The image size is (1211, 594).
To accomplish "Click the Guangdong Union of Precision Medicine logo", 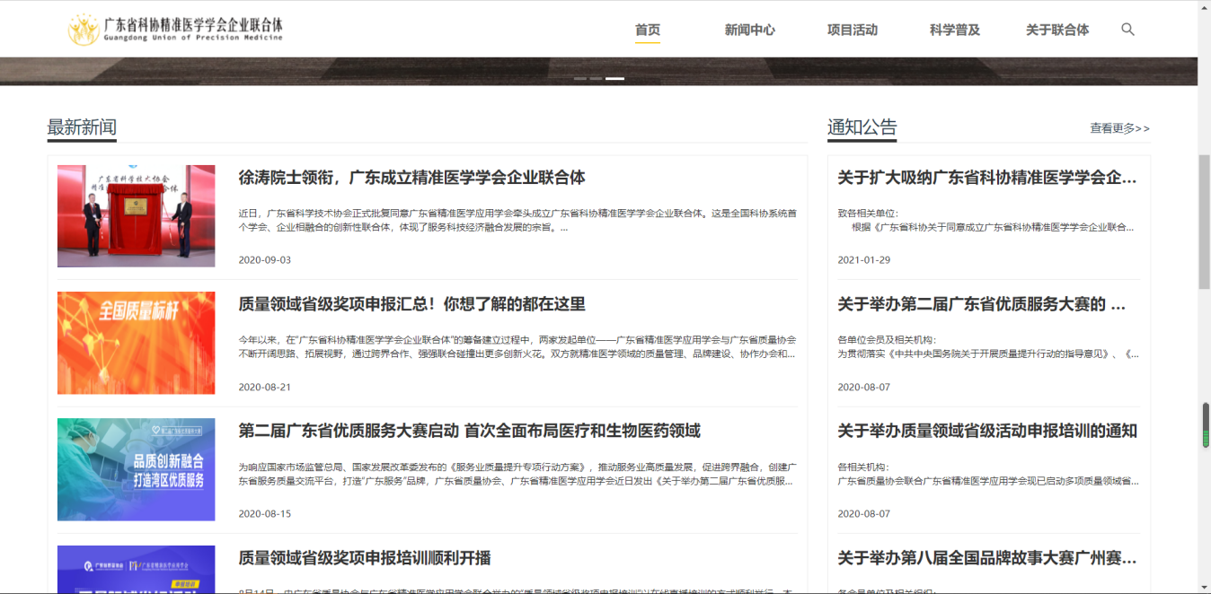I will pos(175,29).
